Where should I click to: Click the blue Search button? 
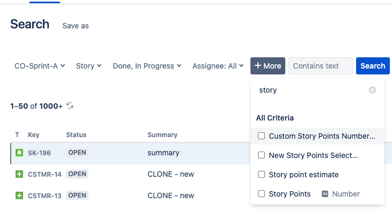(373, 66)
